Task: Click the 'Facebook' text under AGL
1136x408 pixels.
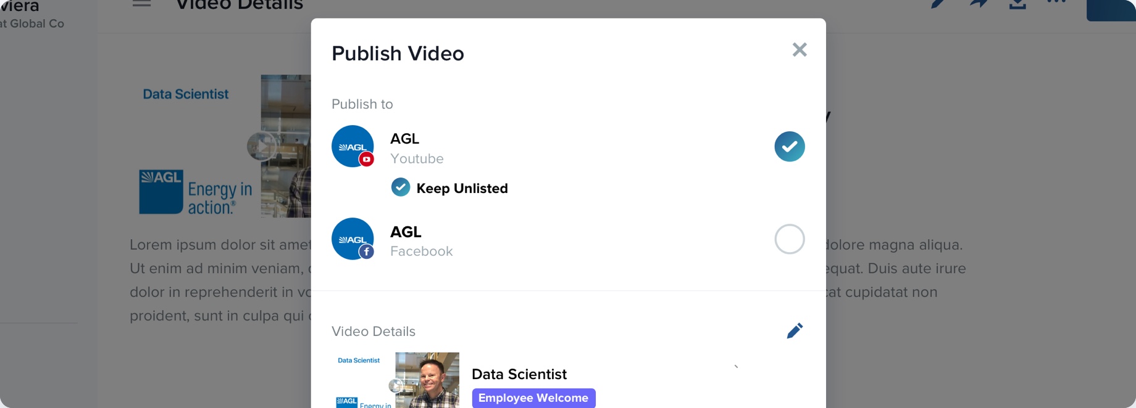Action: click(x=422, y=251)
